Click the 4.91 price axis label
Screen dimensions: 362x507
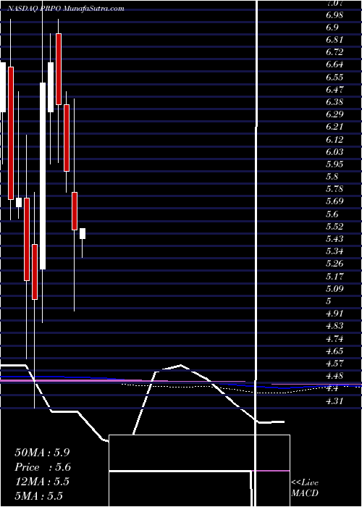click(x=334, y=314)
